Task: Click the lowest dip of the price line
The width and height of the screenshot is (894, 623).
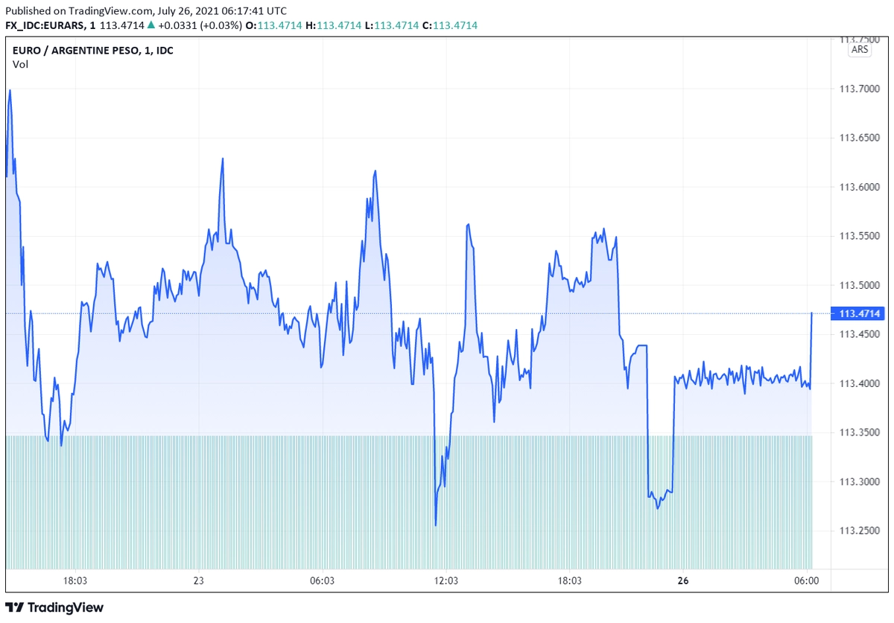Action: coord(436,525)
